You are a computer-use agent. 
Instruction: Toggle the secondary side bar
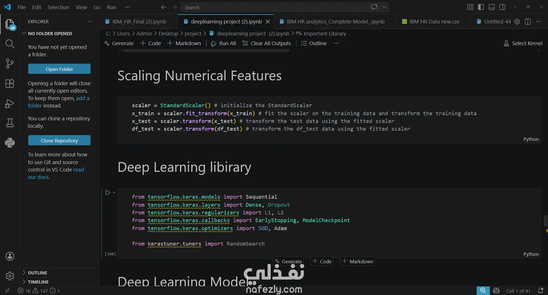(502, 7)
